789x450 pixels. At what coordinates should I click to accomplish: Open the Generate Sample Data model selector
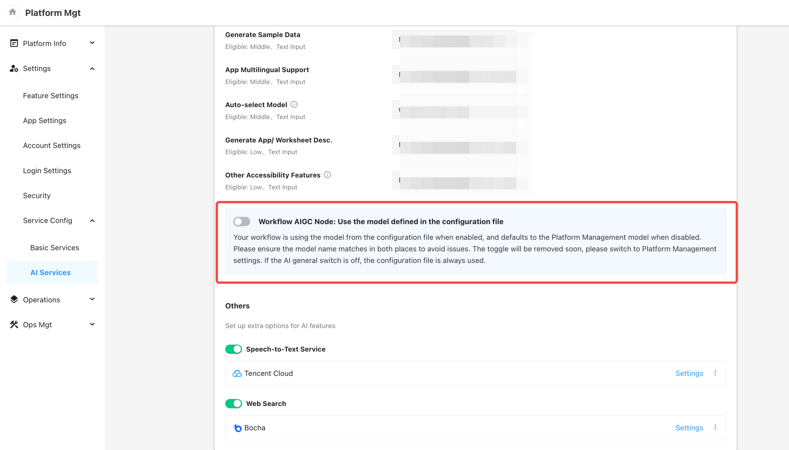tap(454, 40)
